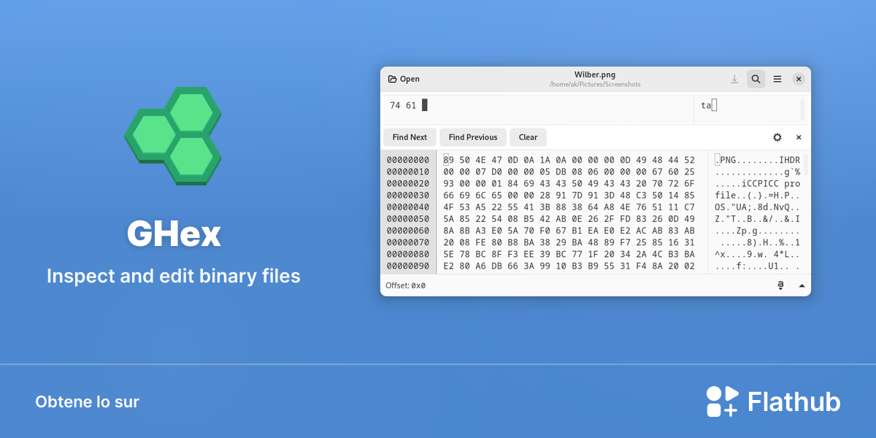Image resolution: width=876 pixels, height=438 pixels.
Task: Click hex row starting E2 80 A6 DB
Action: click(569, 266)
